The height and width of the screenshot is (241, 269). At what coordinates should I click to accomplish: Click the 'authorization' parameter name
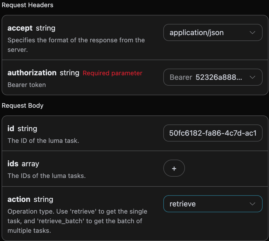pos(32,73)
